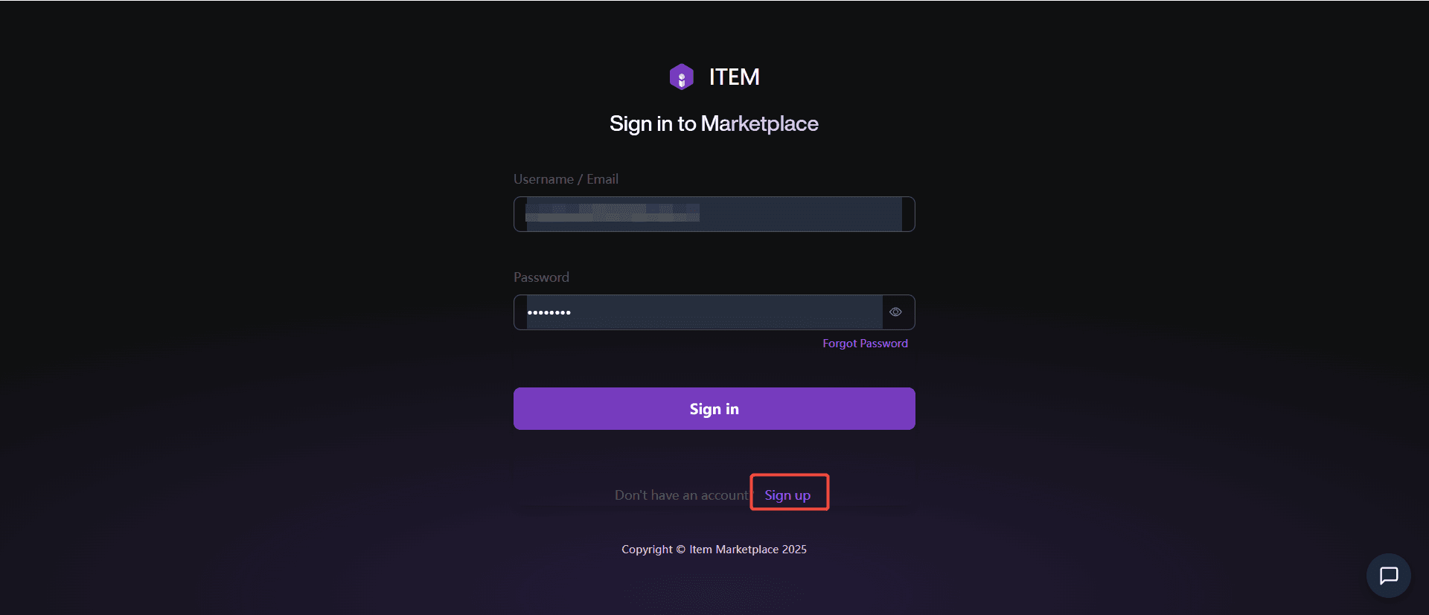Open the chat support bubble

click(x=1388, y=576)
